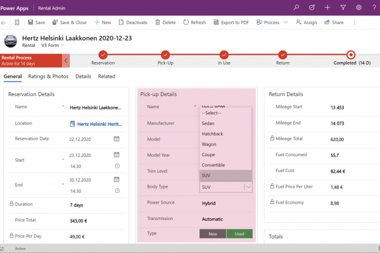
Task: Select the Completed stage circle
Action: 351,55
